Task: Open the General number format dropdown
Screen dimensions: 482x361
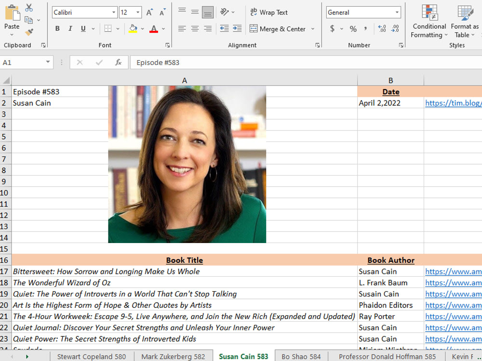Action: coord(397,13)
